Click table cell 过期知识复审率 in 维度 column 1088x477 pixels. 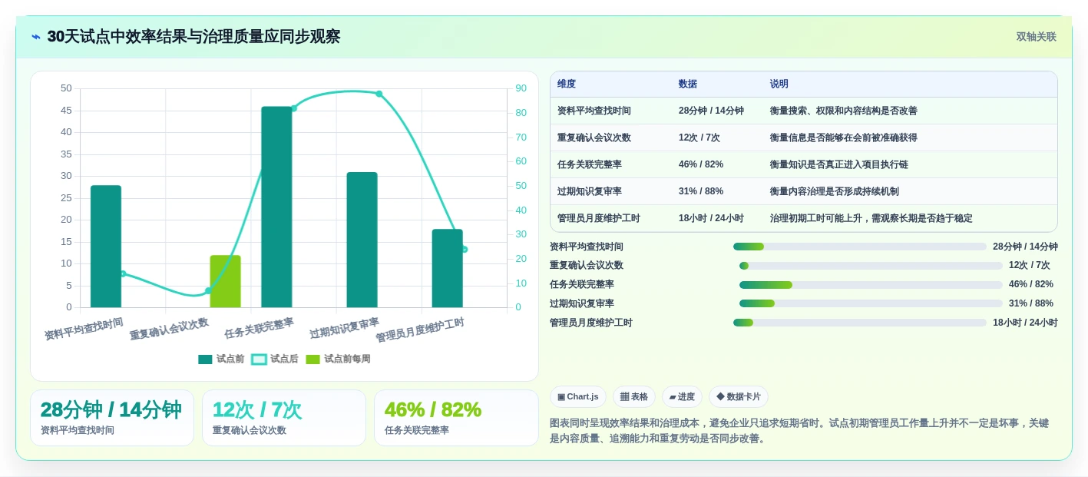click(590, 191)
